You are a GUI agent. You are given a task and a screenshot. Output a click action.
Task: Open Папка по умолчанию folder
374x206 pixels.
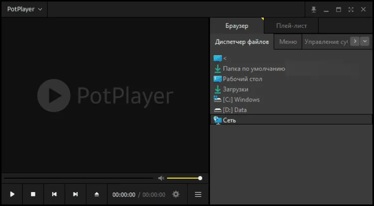point(291,69)
